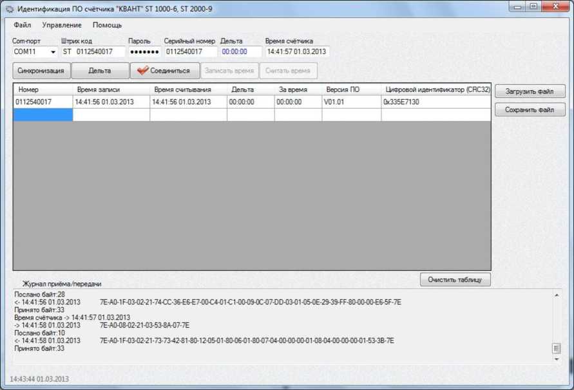Focus the Пароль password field
Screen dimensions: 574x390
pyautogui.click(x=144, y=51)
